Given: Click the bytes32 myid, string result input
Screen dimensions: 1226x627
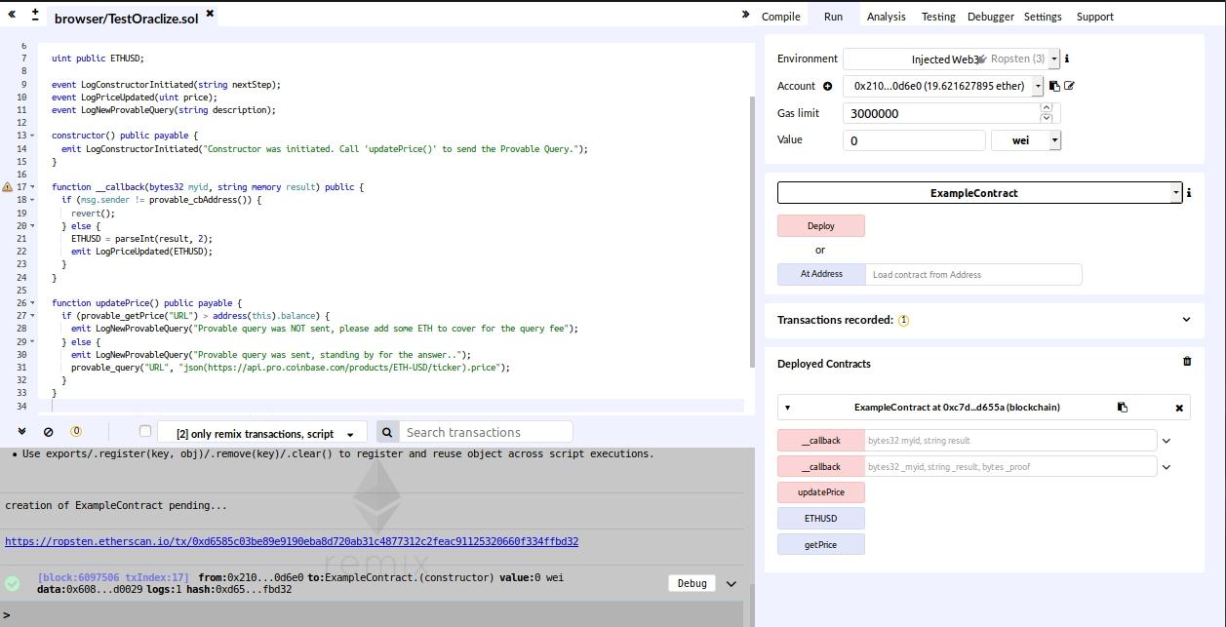Looking at the screenshot, I should coord(1010,441).
